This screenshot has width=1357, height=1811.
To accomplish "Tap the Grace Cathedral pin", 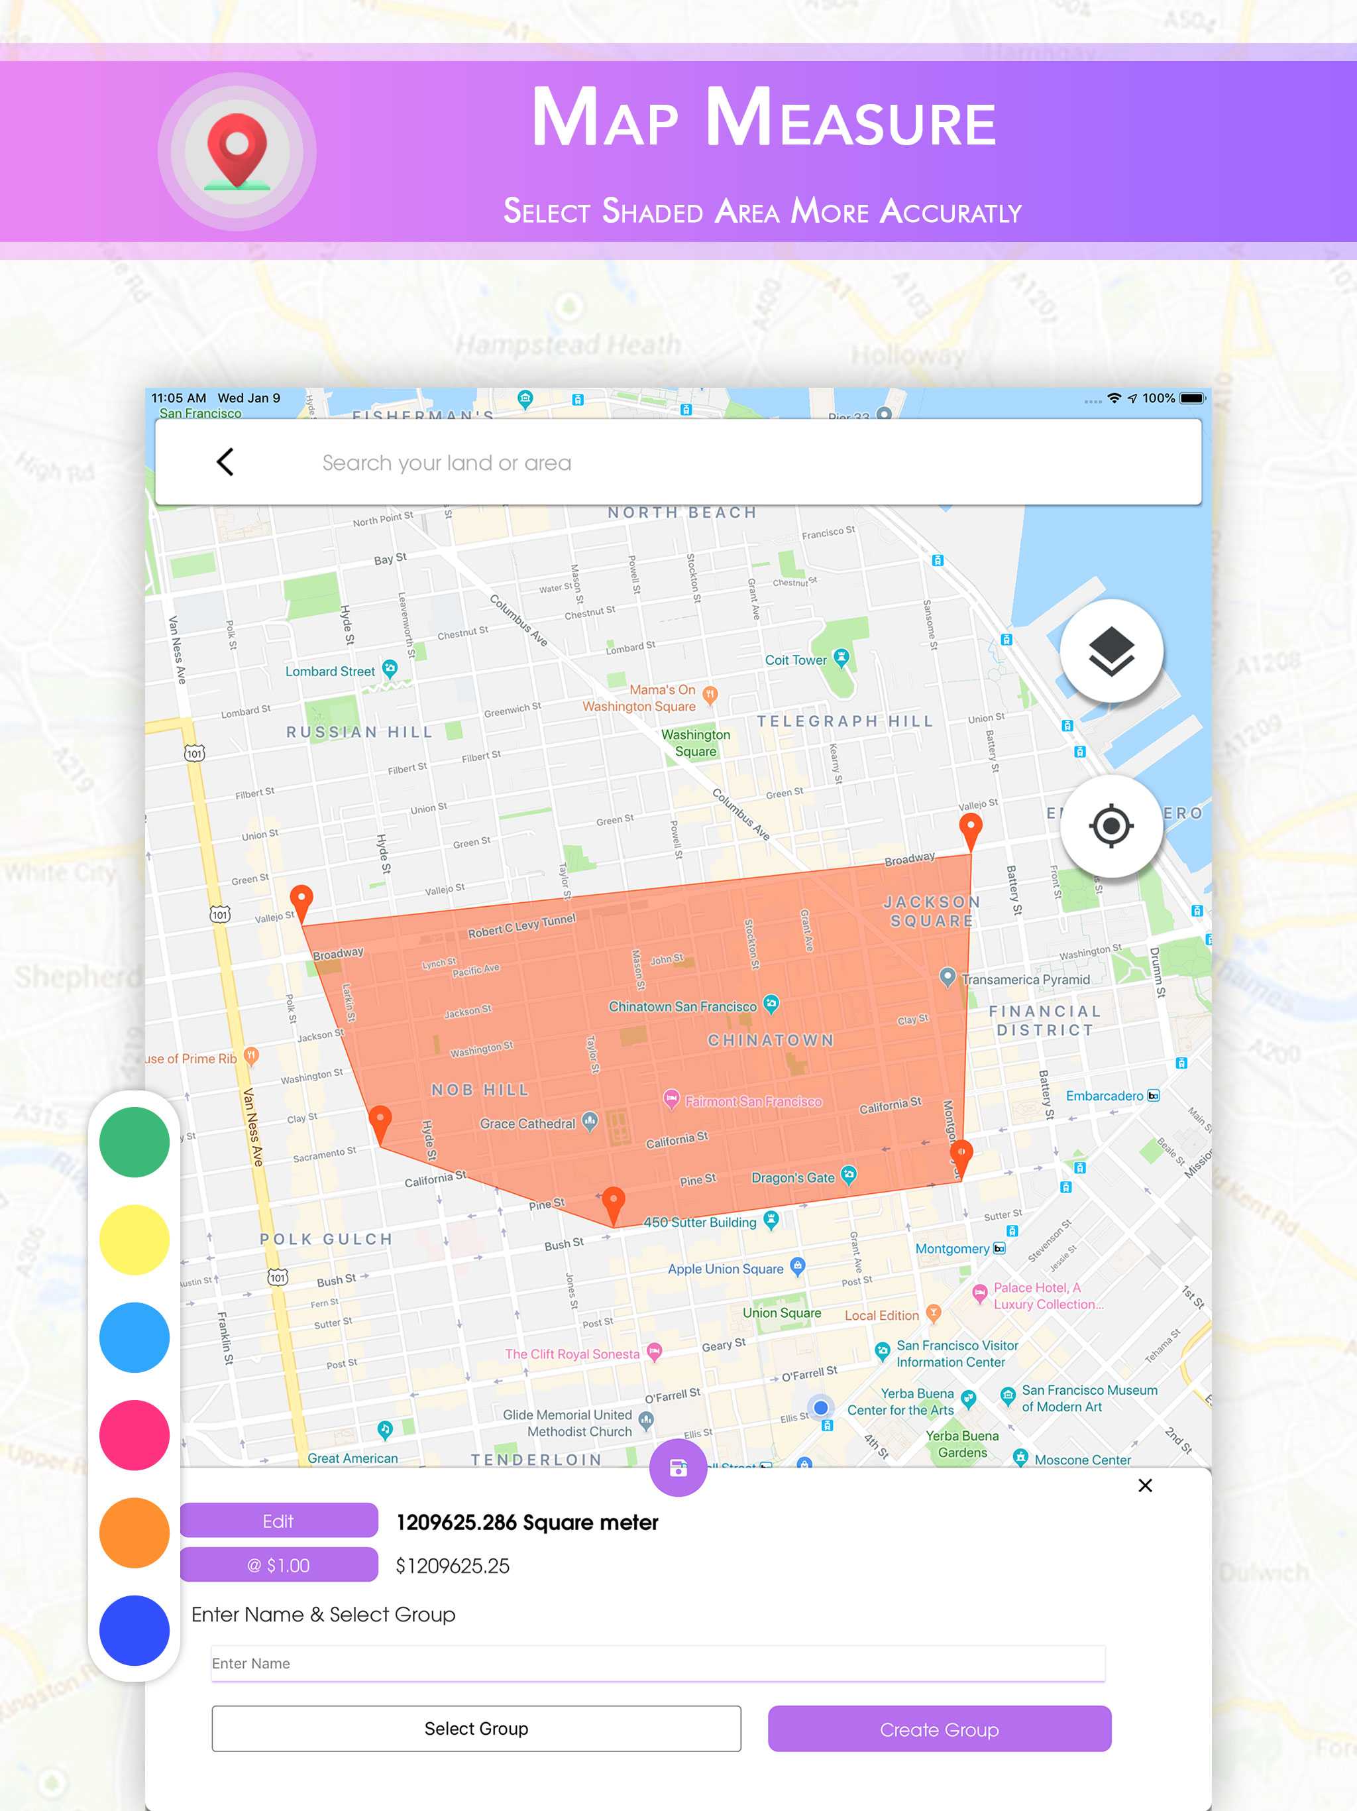I will tap(589, 1122).
